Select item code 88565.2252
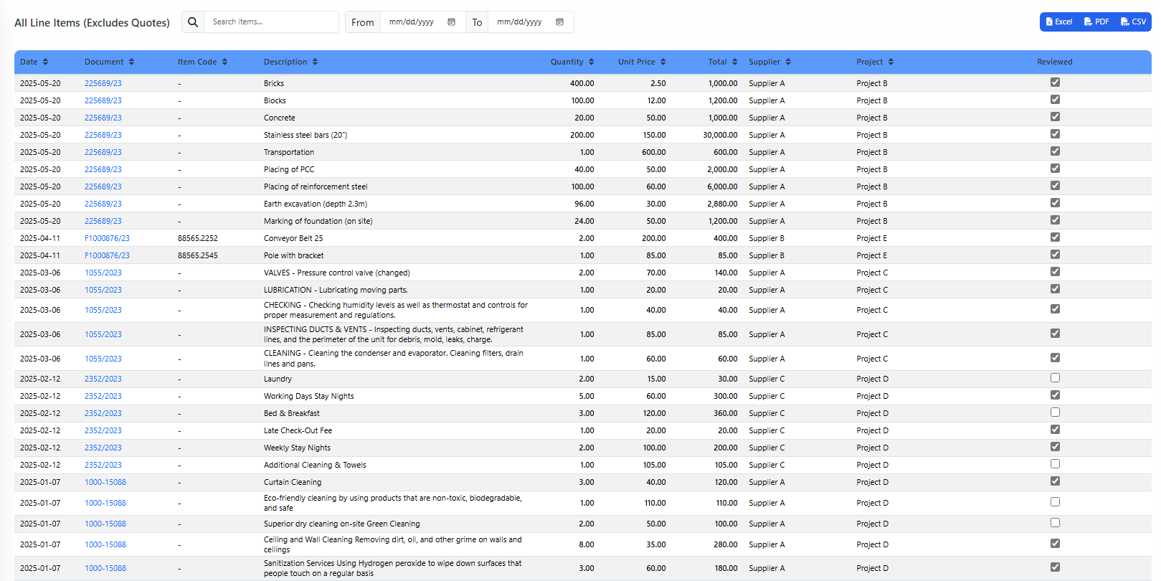The image size is (1161, 581). pos(198,238)
